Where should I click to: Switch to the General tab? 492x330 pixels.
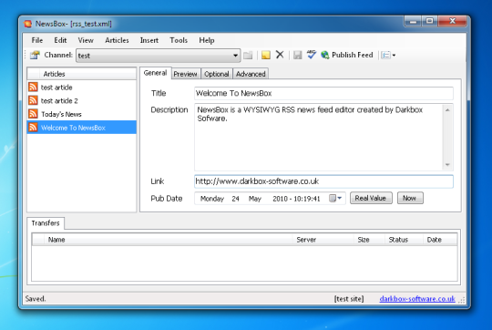155,73
